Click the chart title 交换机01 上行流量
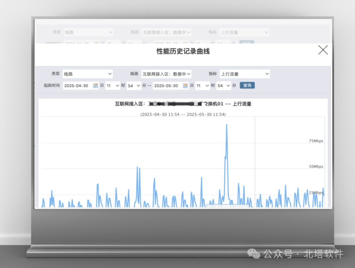This screenshot has height=268, width=355. 183,104
